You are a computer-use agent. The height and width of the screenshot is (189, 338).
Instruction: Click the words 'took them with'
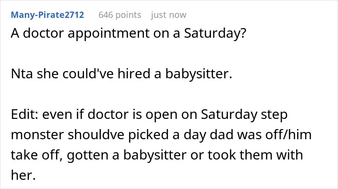[255, 155]
